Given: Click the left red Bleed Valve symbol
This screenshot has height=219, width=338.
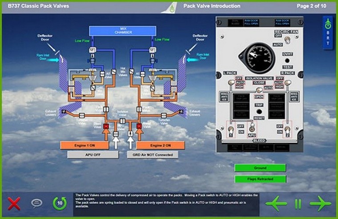Looking at the screenshot, I should click(106, 127).
